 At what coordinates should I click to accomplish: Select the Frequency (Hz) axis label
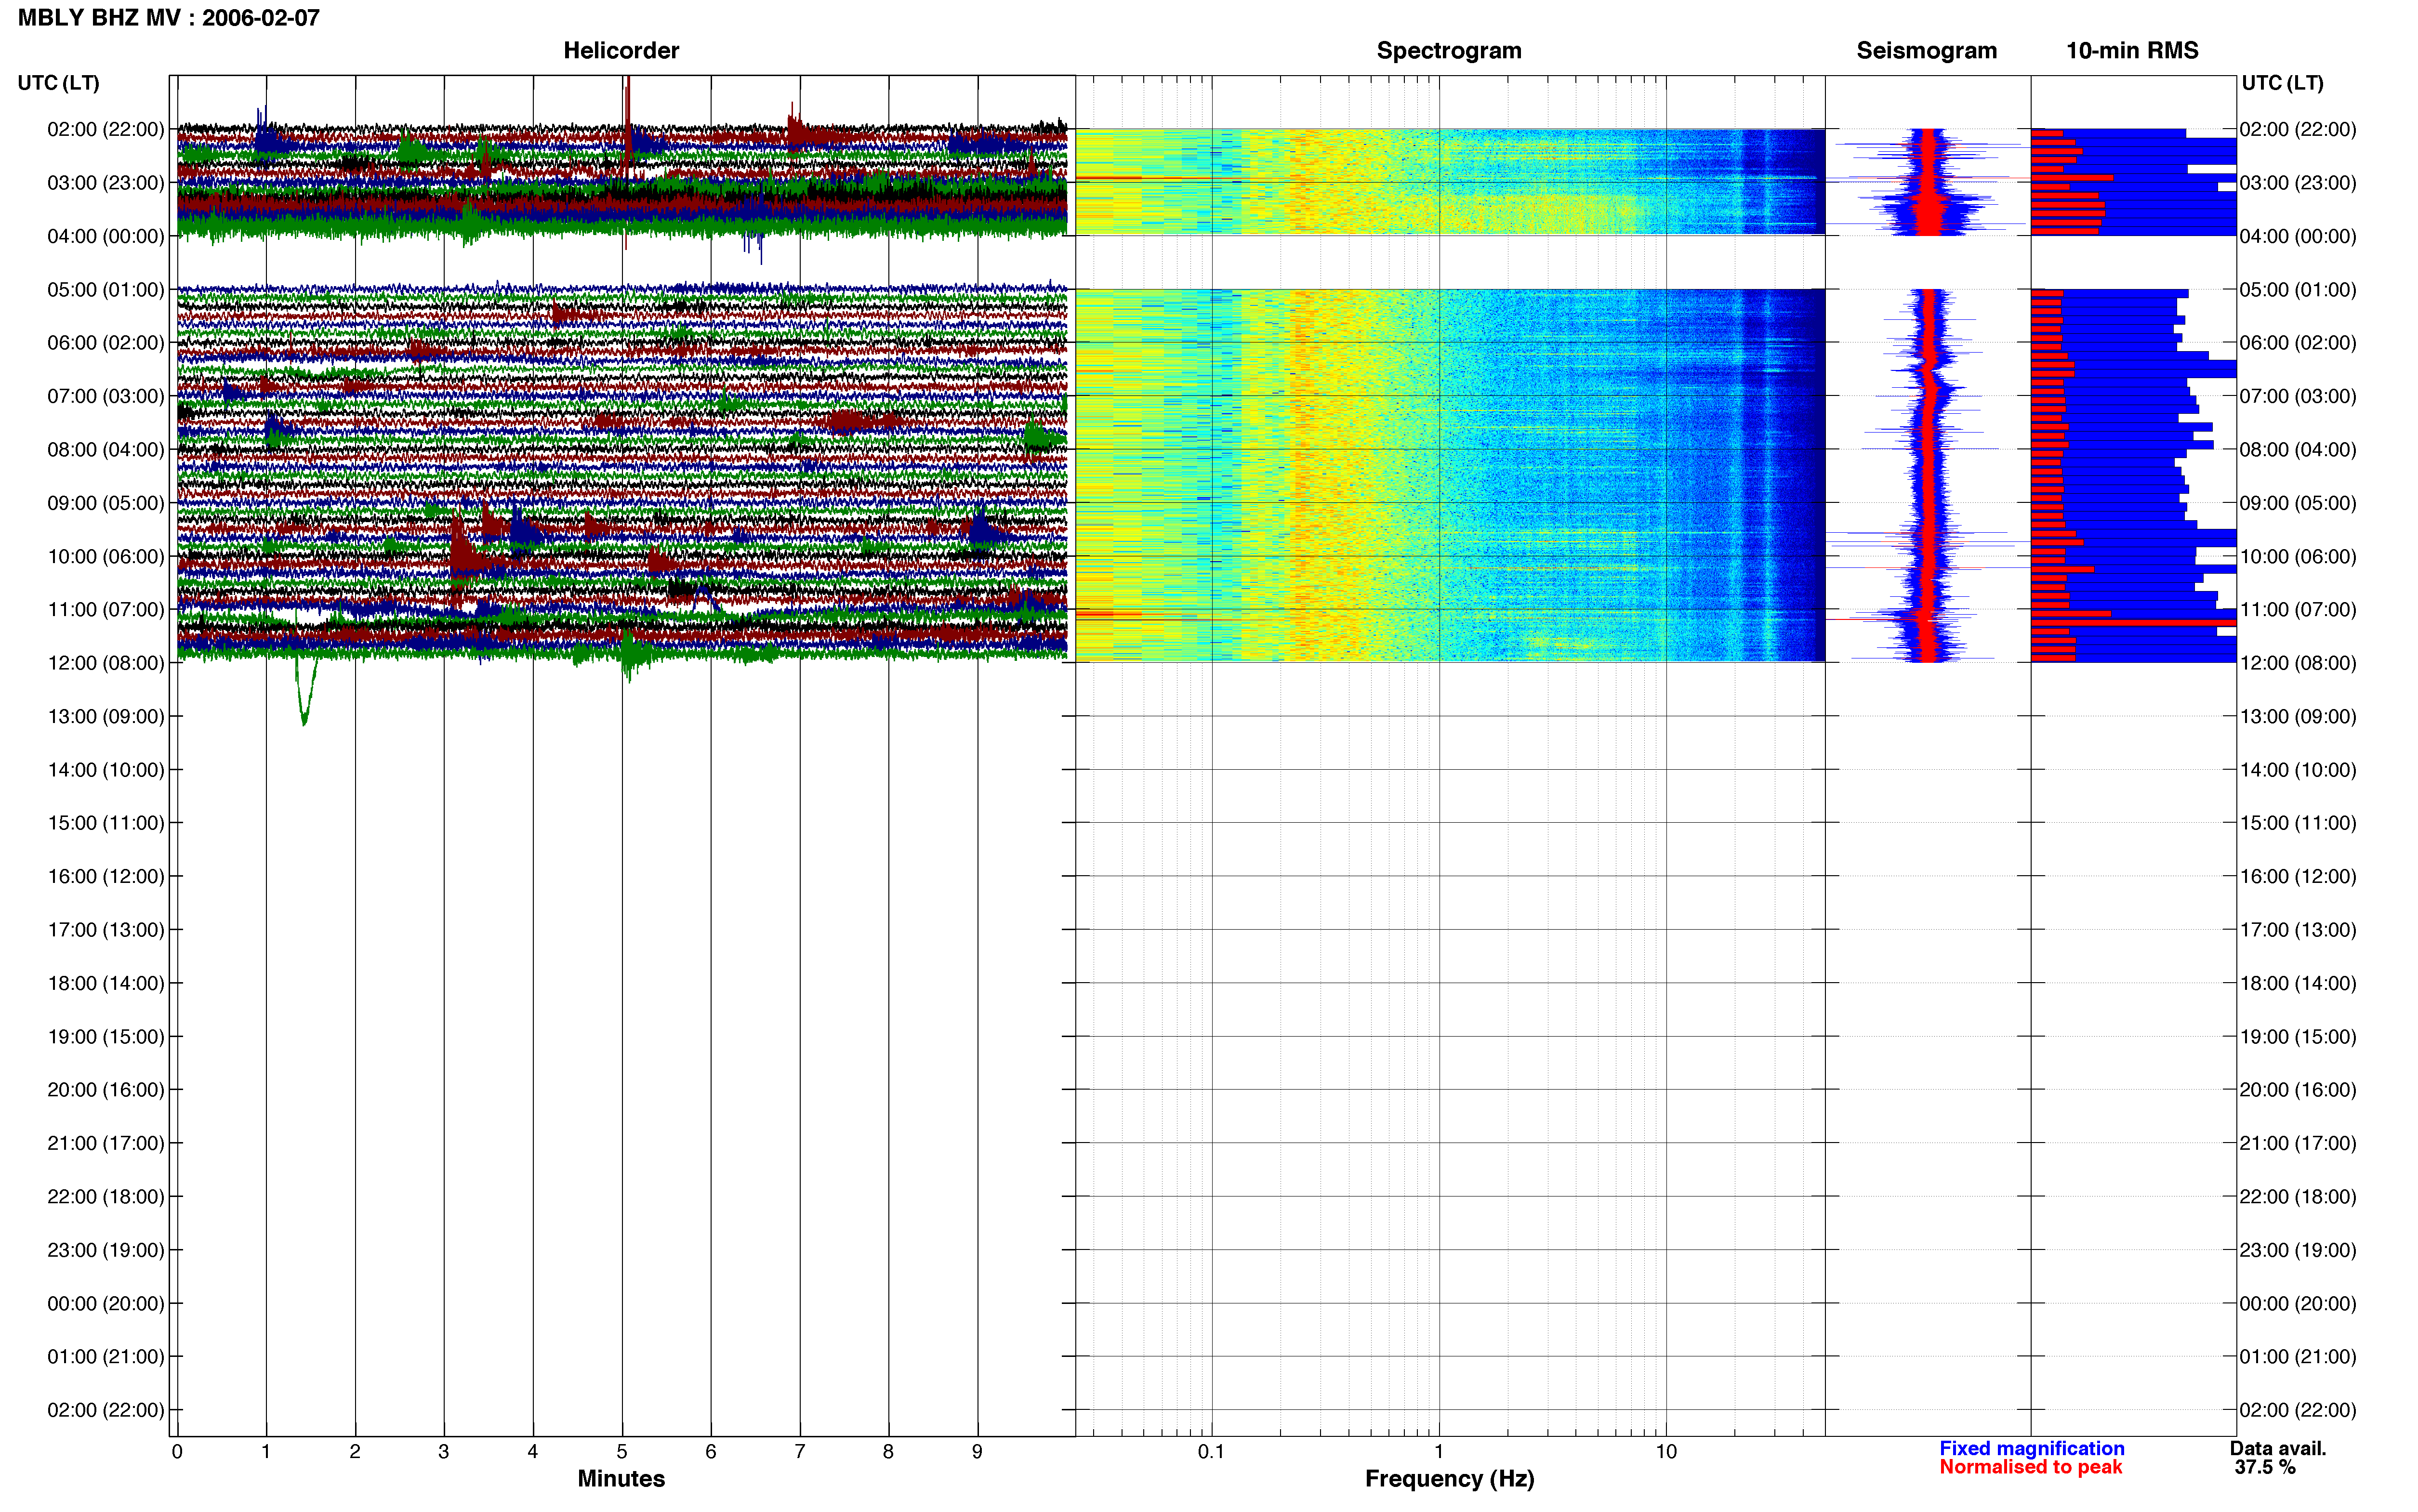(1449, 1478)
